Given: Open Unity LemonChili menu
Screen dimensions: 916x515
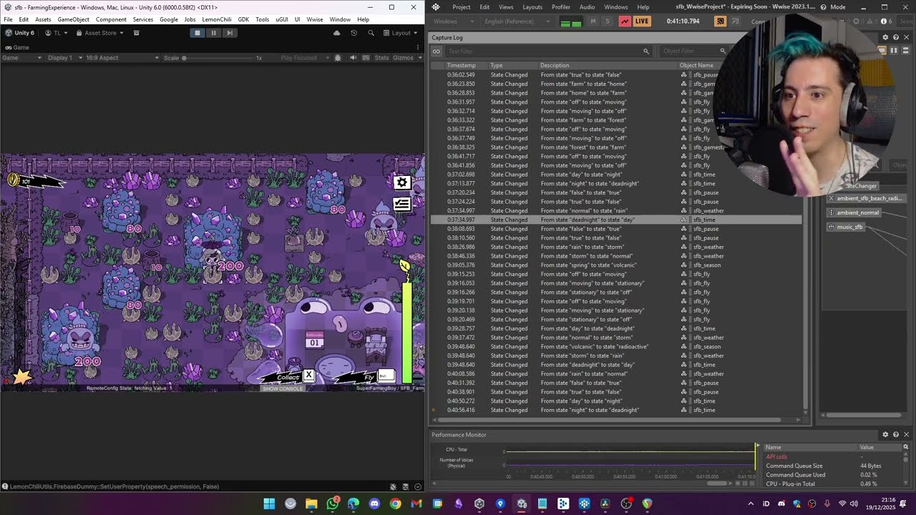Looking at the screenshot, I should (x=216, y=19).
